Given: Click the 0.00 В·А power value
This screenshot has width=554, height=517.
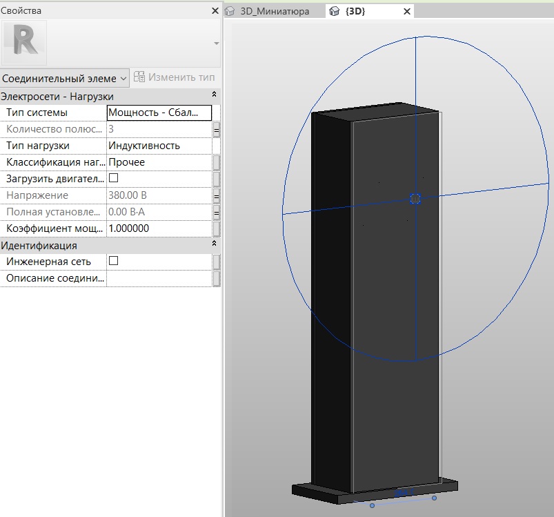Looking at the screenshot, I should (126, 212).
